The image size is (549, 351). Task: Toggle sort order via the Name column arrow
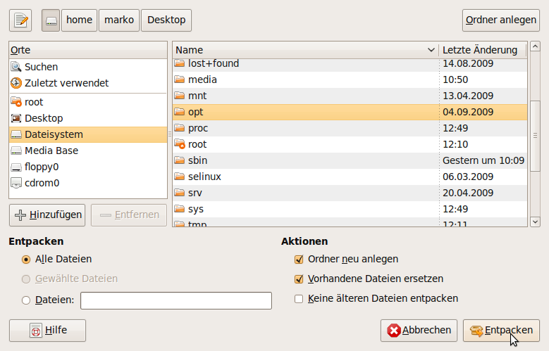click(x=431, y=50)
